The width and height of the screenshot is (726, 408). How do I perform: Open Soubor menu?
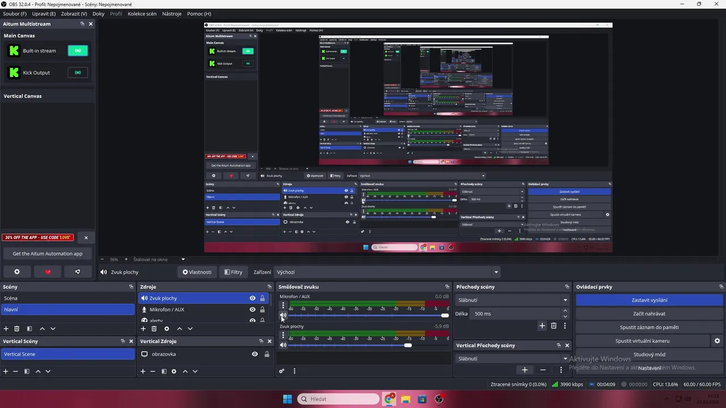[15, 14]
